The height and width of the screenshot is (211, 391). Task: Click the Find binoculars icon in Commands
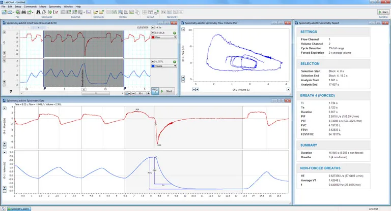pyautogui.click(x=39, y=12)
